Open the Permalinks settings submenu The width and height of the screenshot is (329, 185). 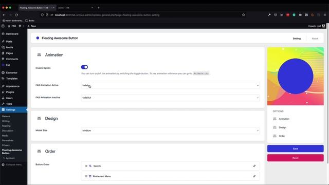8,140
